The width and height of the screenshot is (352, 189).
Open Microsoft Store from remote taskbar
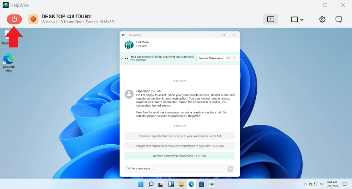tap(201, 184)
